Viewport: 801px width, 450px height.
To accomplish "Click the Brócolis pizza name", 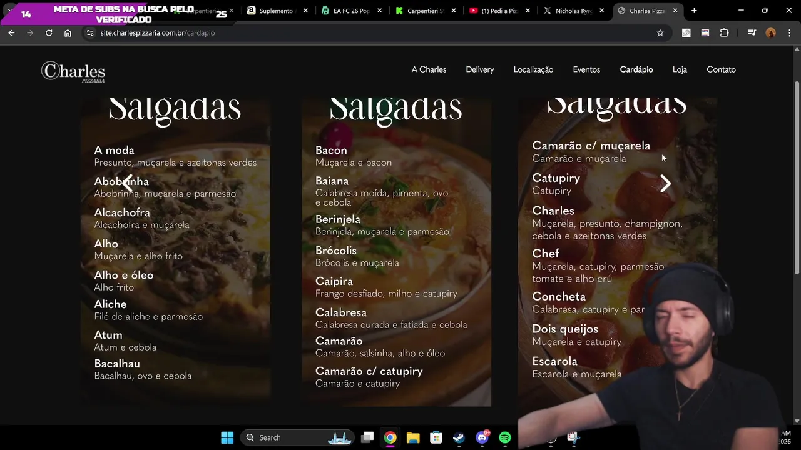I will tap(336, 251).
